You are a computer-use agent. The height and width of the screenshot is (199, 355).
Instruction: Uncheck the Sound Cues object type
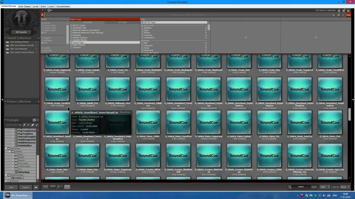(71, 43)
